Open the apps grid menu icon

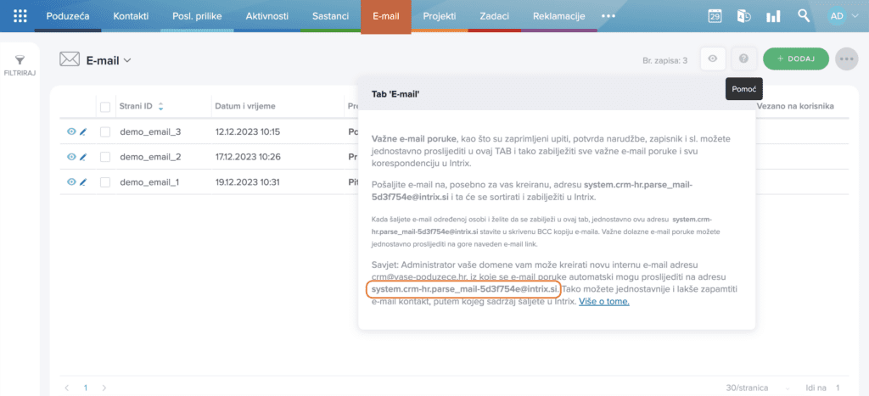pyautogui.click(x=20, y=16)
